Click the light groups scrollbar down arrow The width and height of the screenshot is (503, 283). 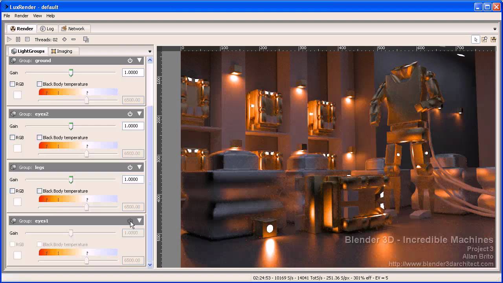pos(150,265)
